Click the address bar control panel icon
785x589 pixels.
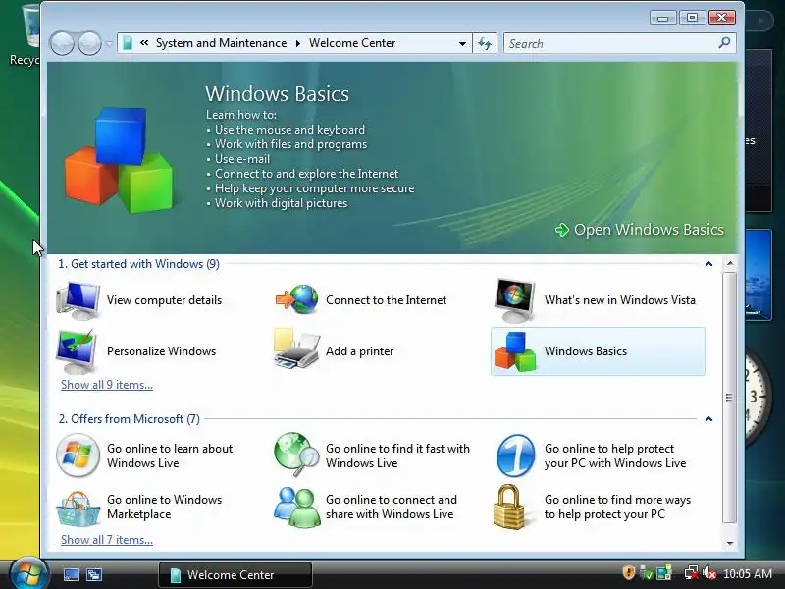(128, 43)
